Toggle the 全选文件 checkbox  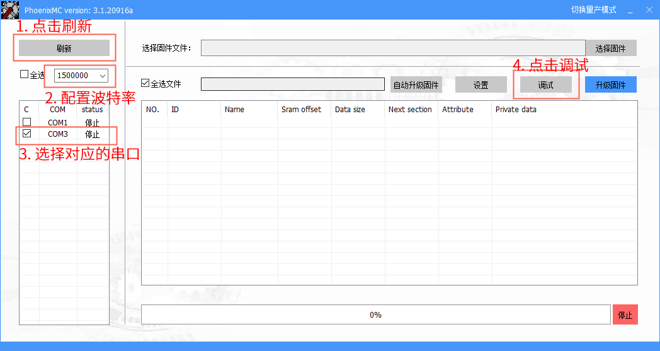(145, 83)
